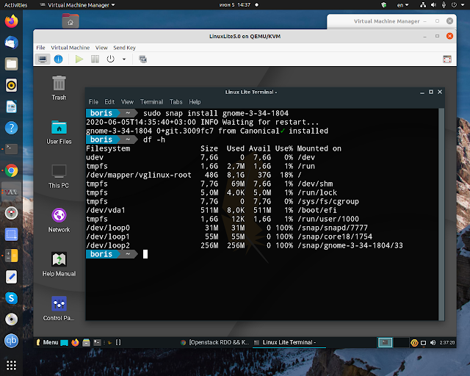
Task: Open the Linux Lite Menu button
Action: [x=47, y=342]
